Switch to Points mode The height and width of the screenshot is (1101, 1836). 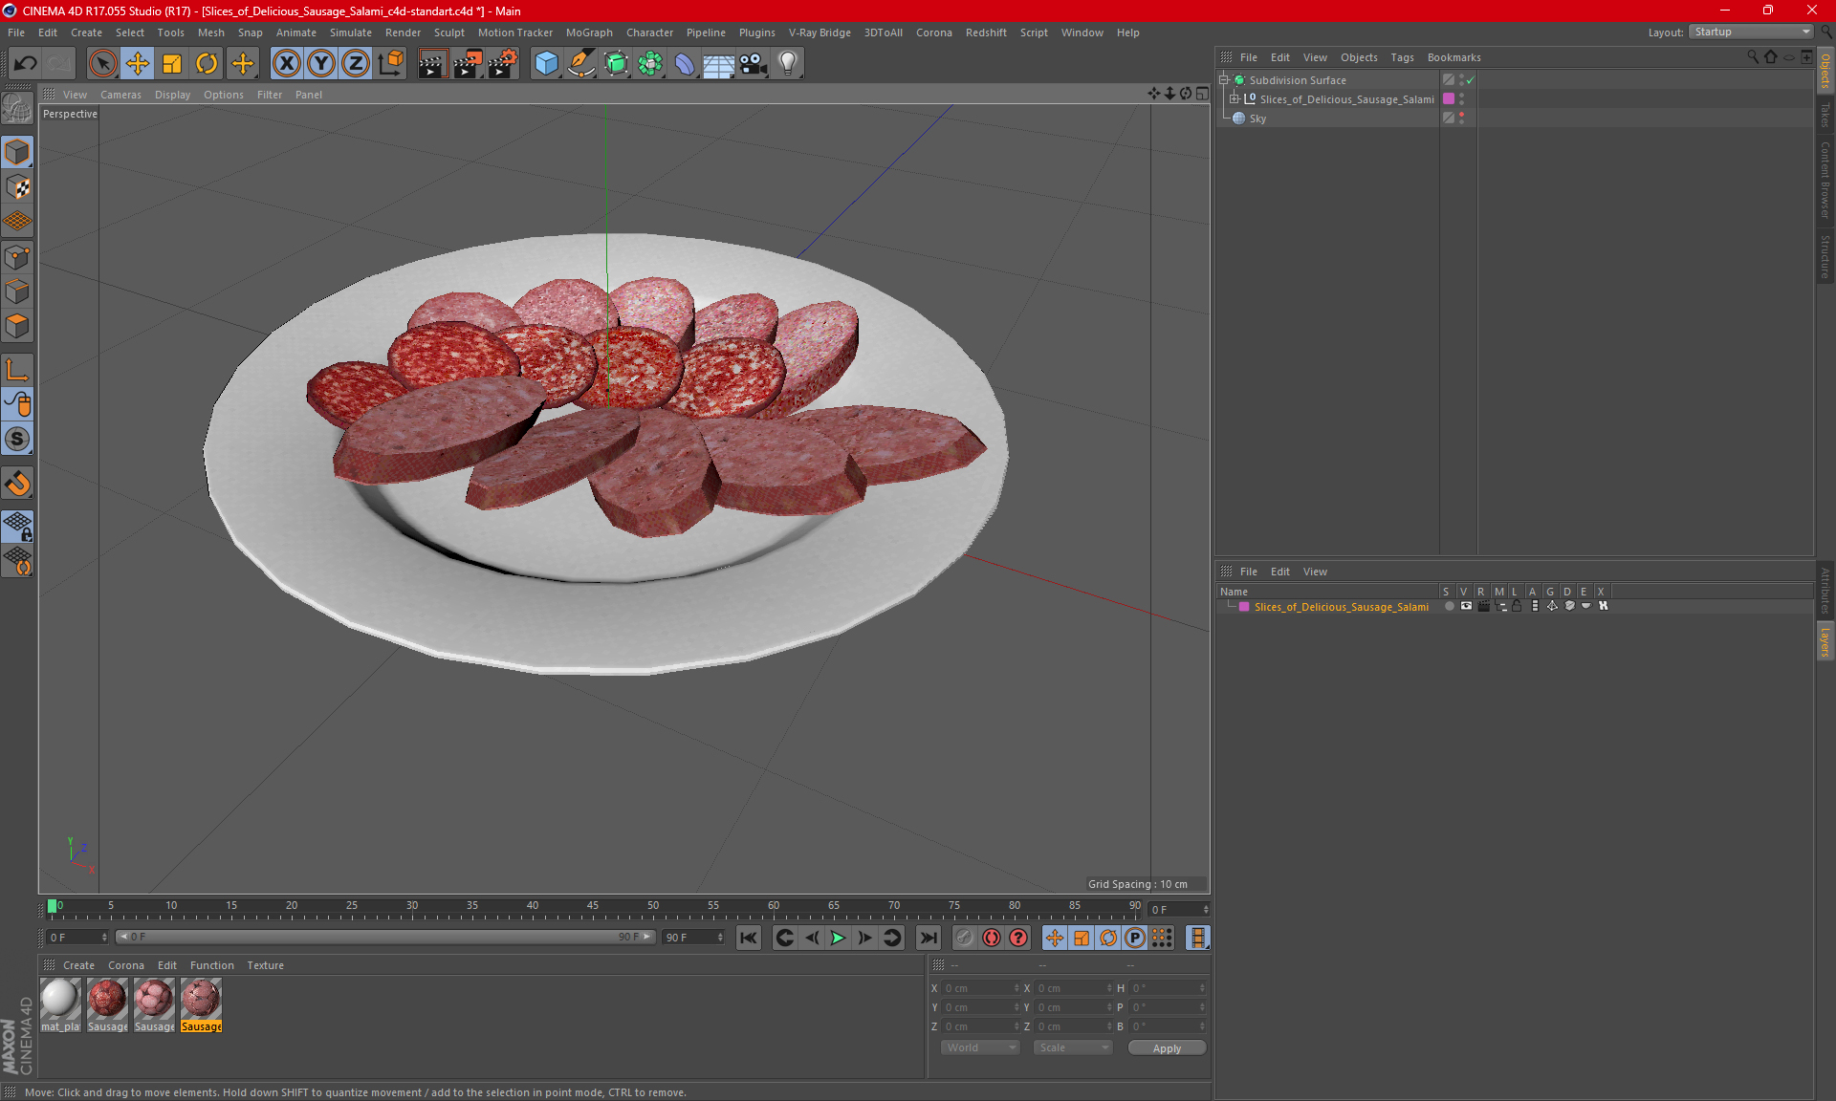(x=17, y=257)
